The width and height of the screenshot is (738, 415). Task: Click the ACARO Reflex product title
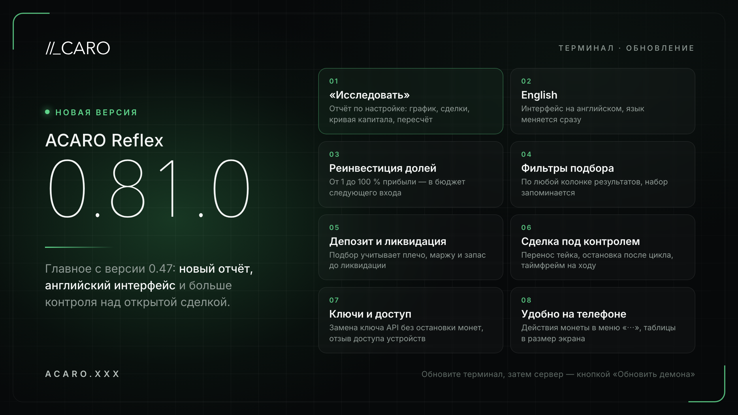pyautogui.click(x=104, y=140)
